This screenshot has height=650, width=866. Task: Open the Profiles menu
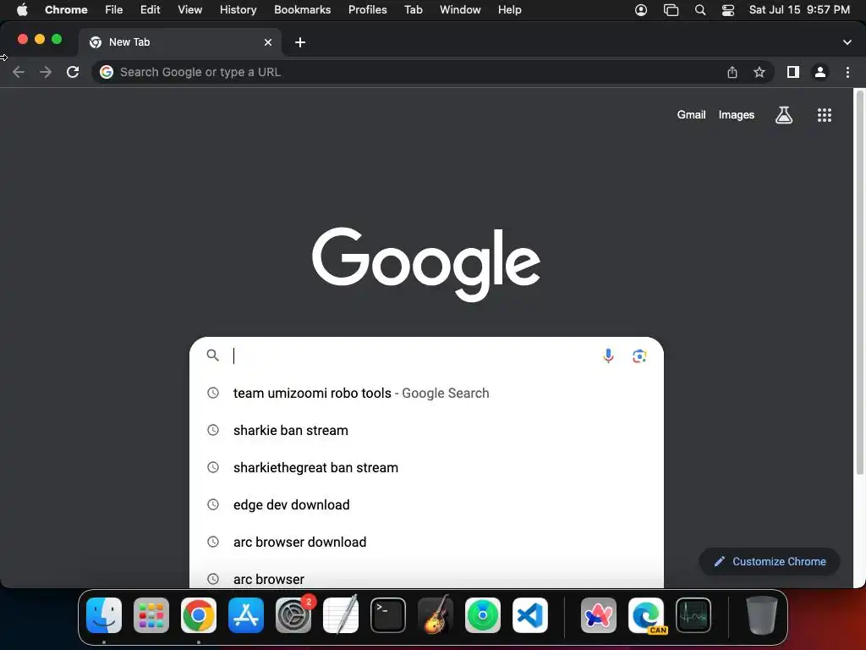367,9
